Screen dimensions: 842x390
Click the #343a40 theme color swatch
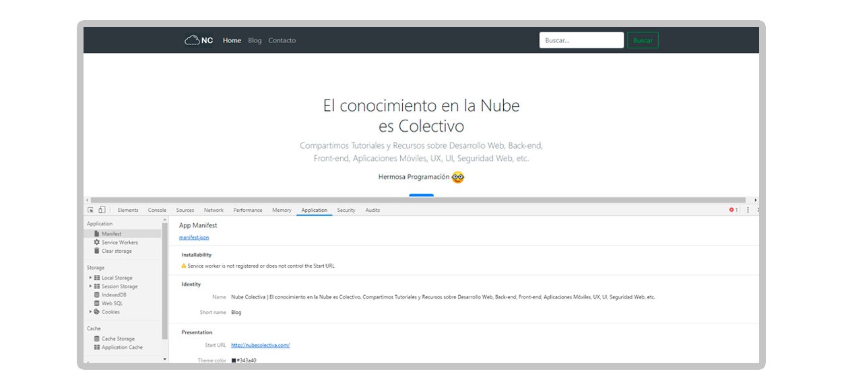234,360
